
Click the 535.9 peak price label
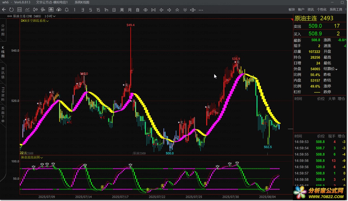pos(236,59)
